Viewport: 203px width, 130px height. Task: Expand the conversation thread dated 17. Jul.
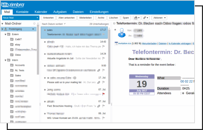(x=48, y=78)
